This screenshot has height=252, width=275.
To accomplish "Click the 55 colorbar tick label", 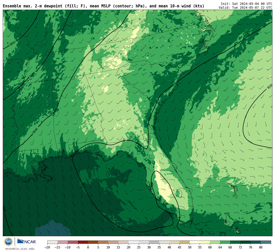I will 200,247.
